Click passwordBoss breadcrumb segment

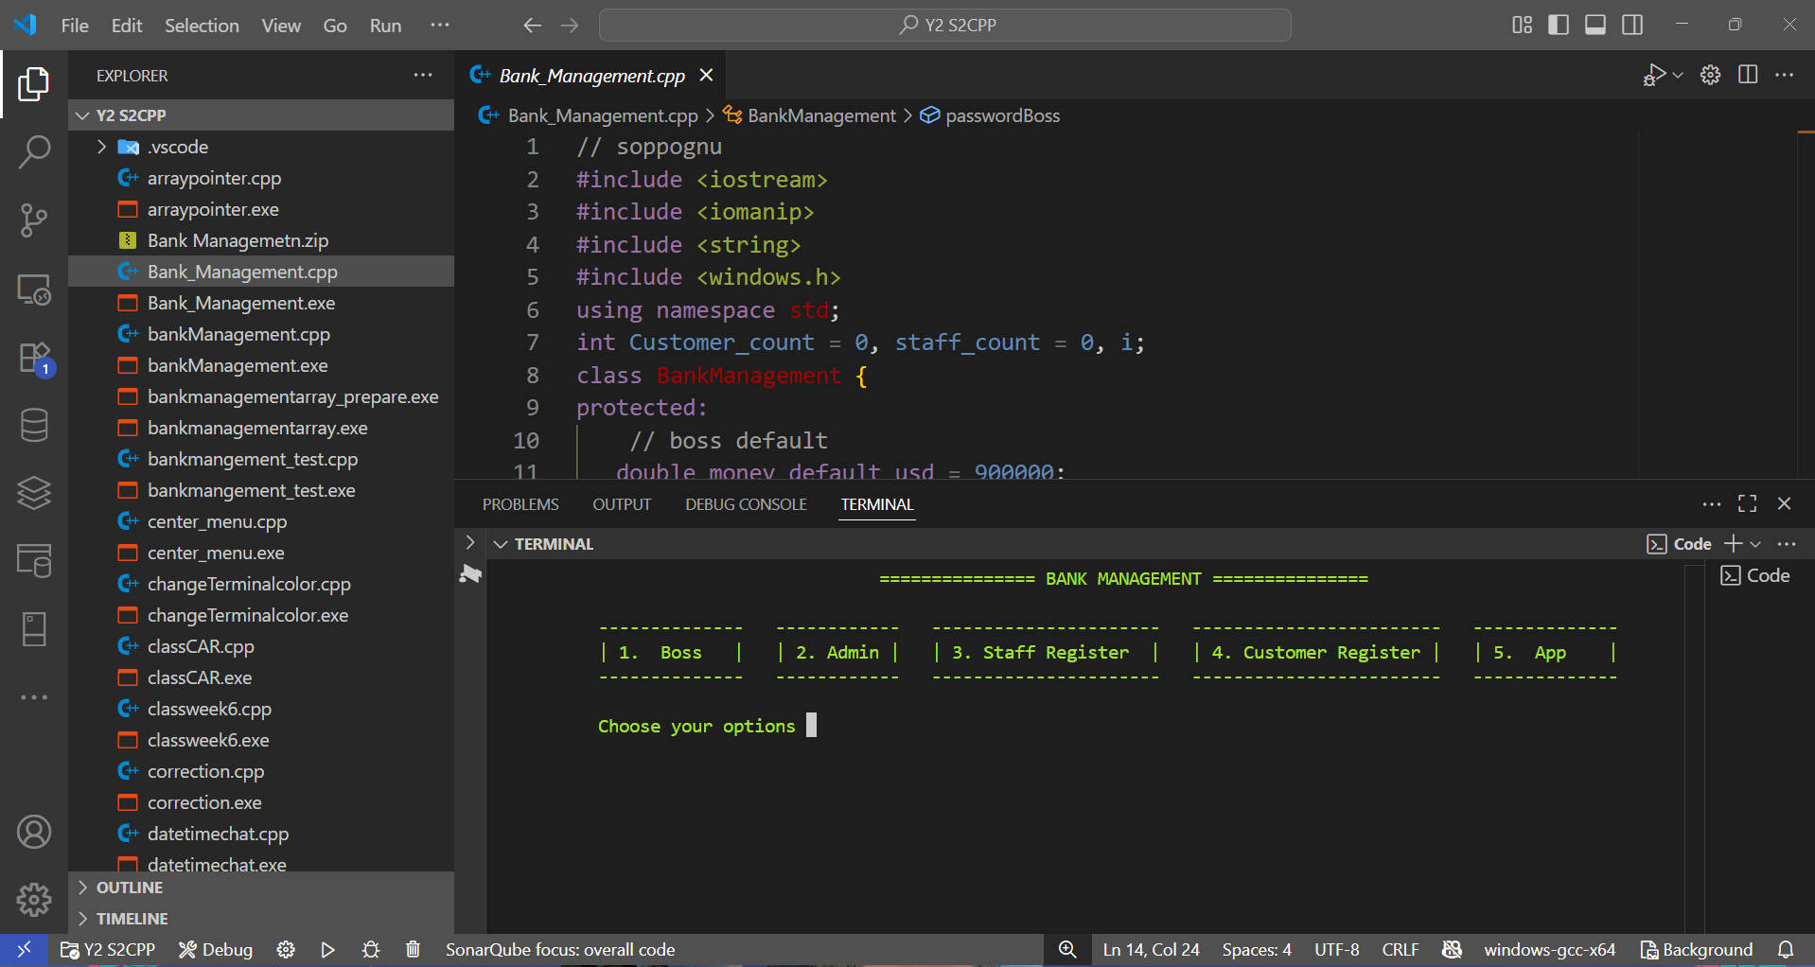[x=1002, y=115]
